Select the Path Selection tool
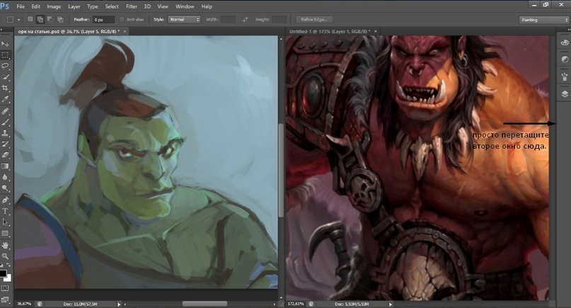Viewport: 571px width, 308px height. 5,222
